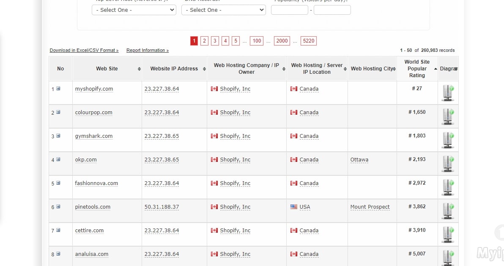The image size is (504, 266).
Task: Open server diagram icon for myshopify.com
Action: coord(448,93)
